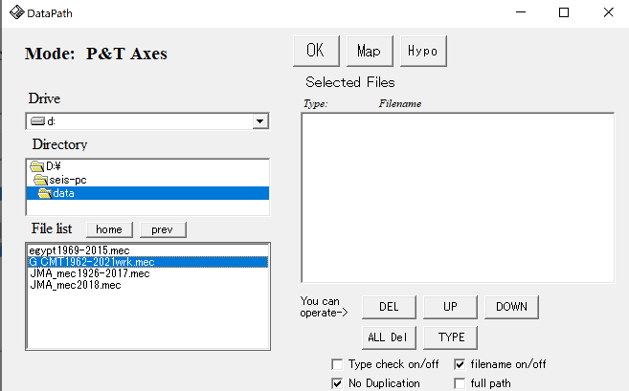629x391 pixels.
Task: Click the data folder icon
Action: [45, 193]
